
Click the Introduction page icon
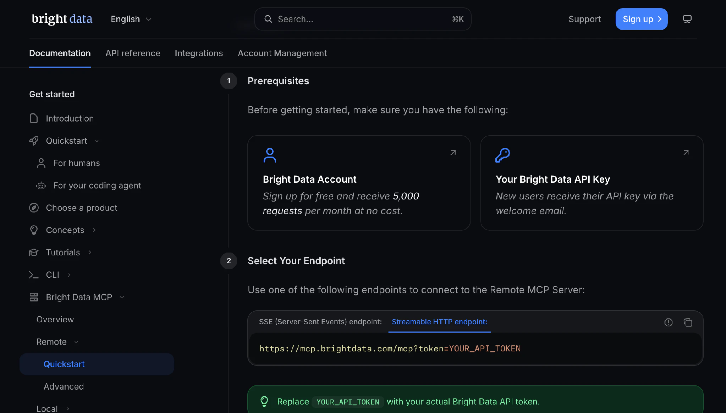tap(34, 118)
